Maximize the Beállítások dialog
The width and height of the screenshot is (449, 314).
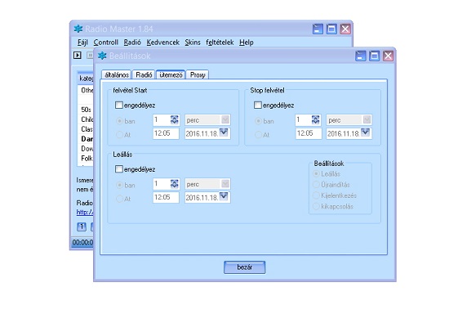coord(374,56)
